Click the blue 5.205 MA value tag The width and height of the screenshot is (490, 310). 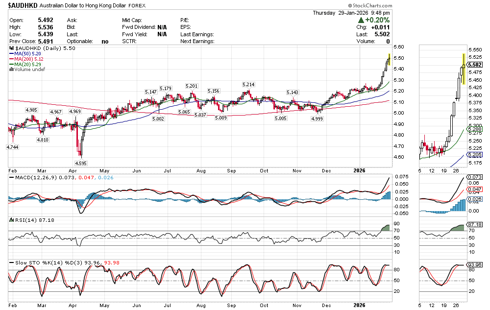pos(474,154)
